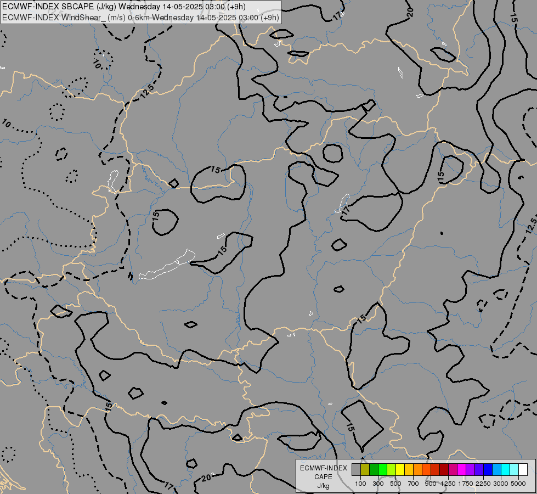
Task: Click the 100 legend value label
Action: 360,484
